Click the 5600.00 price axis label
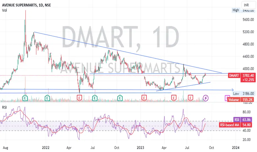This screenshot has width=257, height=152. [248, 20]
